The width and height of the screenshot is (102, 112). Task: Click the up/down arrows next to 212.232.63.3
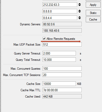[79, 5]
